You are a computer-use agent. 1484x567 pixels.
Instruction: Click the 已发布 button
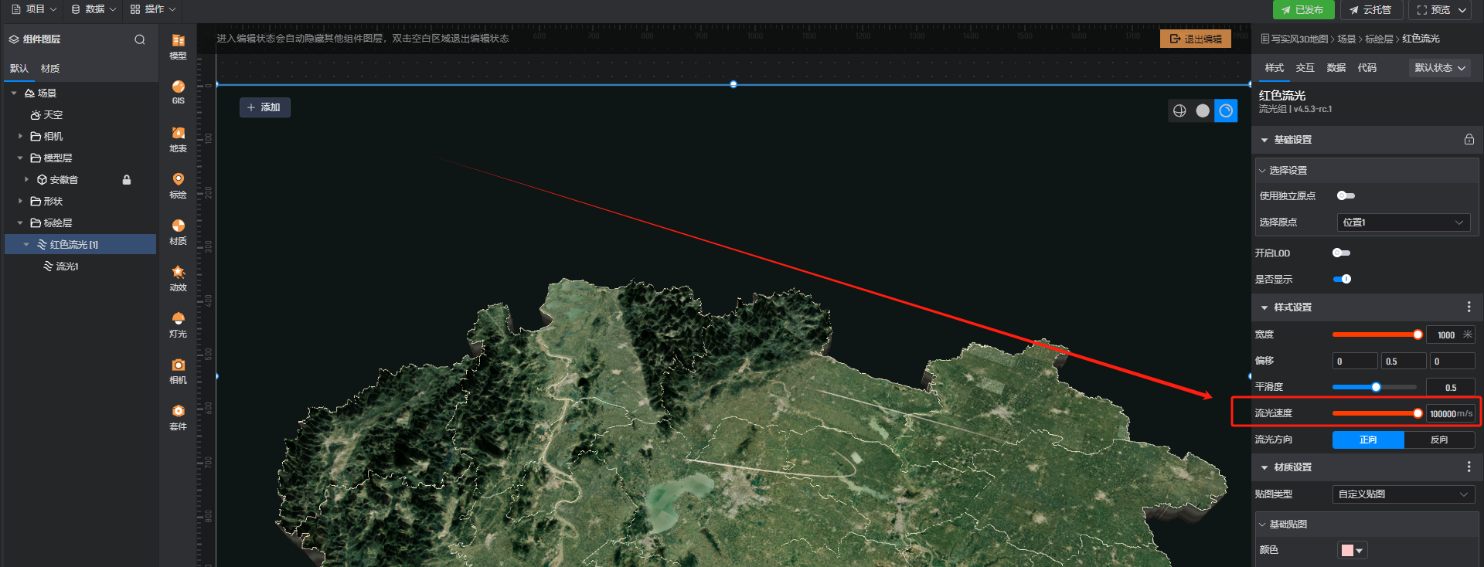click(1303, 10)
